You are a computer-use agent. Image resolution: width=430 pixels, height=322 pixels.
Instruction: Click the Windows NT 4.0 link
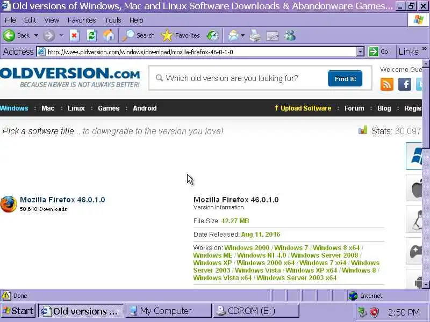pos(261,255)
